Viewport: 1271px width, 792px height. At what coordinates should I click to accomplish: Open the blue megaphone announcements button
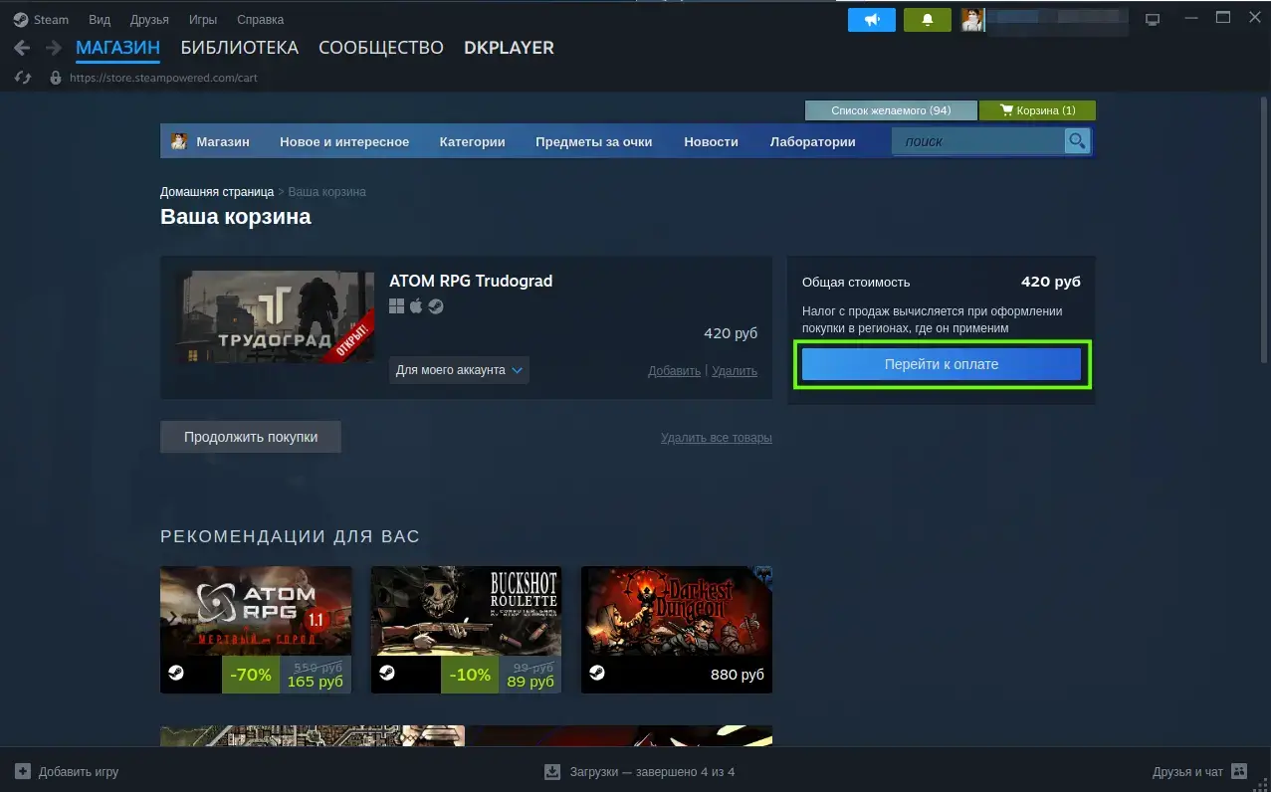pos(873,20)
